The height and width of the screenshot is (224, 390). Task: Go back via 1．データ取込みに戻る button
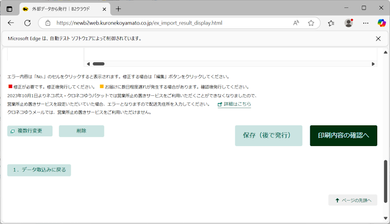coord(39,170)
